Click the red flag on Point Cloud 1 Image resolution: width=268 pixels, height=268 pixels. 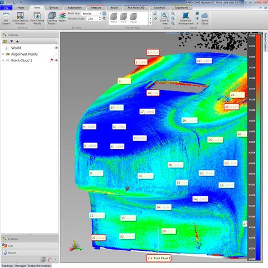(x=52, y=60)
